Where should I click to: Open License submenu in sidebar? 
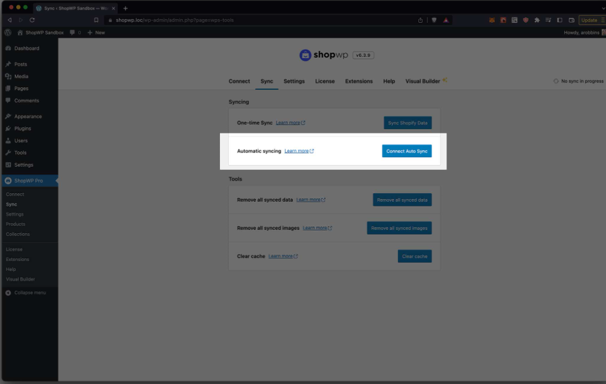[14, 249]
